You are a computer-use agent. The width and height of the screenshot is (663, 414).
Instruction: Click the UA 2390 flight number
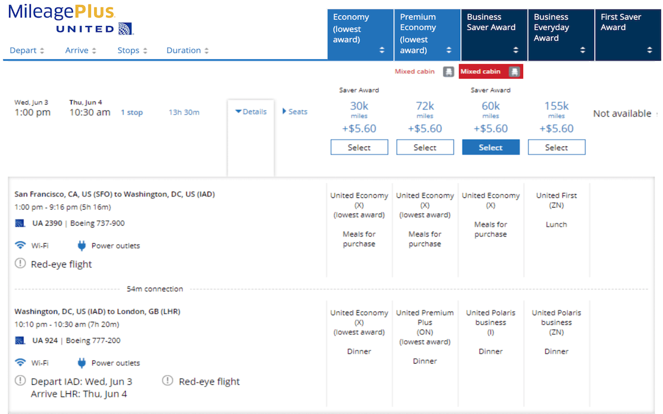coord(47,223)
